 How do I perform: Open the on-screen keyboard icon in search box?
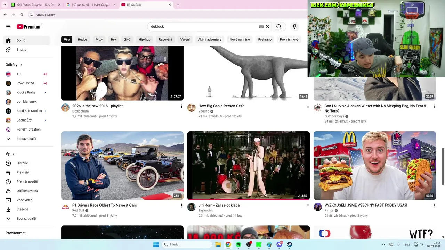click(261, 27)
